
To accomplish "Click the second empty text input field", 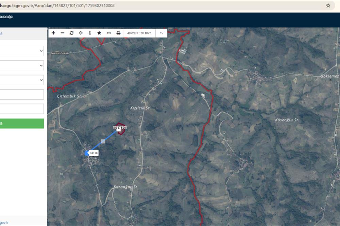I will (x=22, y=109).
